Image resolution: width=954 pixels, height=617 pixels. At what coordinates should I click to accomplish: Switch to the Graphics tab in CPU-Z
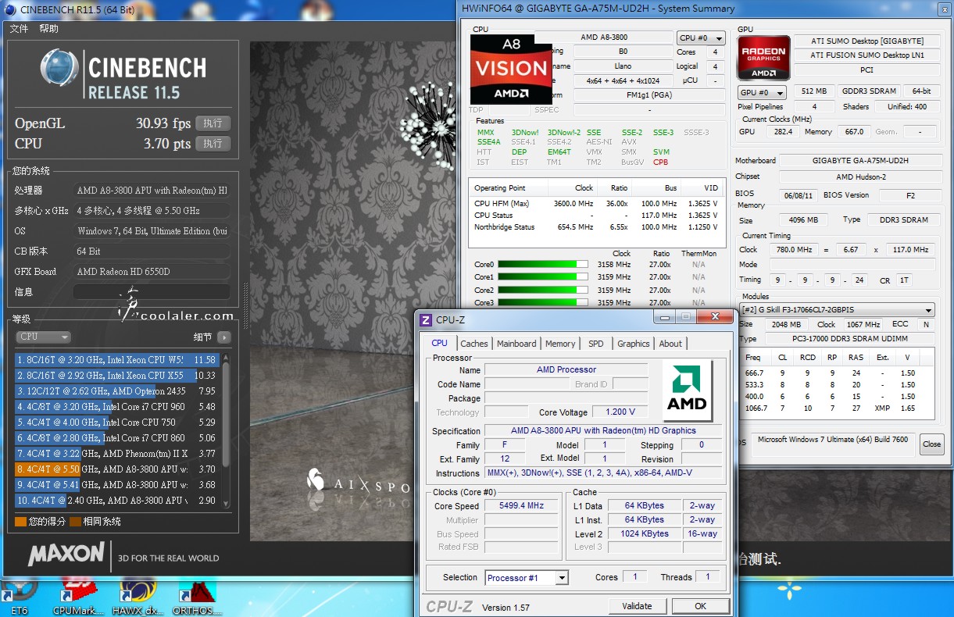point(634,344)
